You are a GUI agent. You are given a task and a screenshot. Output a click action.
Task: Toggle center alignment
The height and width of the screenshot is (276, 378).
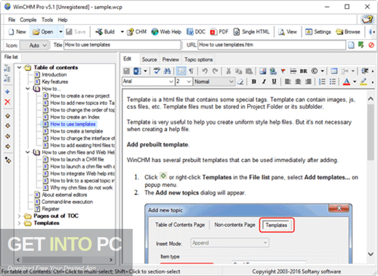(298, 82)
